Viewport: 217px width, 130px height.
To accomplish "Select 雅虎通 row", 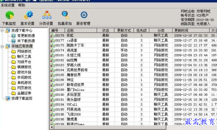I will [133, 119].
